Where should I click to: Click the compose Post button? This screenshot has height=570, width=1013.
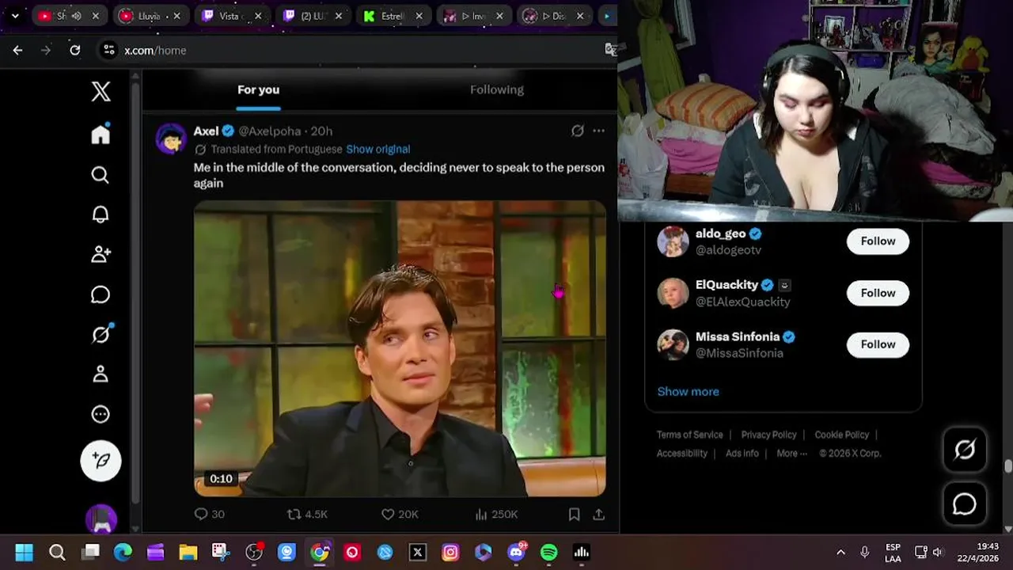pos(101,460)
